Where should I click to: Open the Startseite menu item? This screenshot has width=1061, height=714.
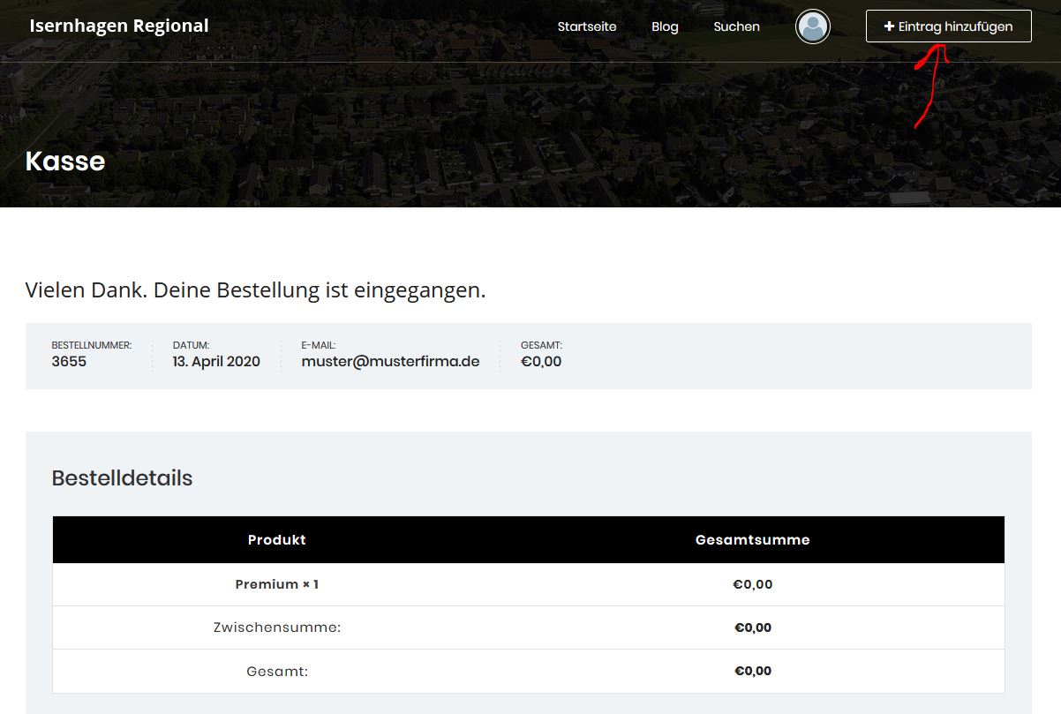(x=587, y=26)
